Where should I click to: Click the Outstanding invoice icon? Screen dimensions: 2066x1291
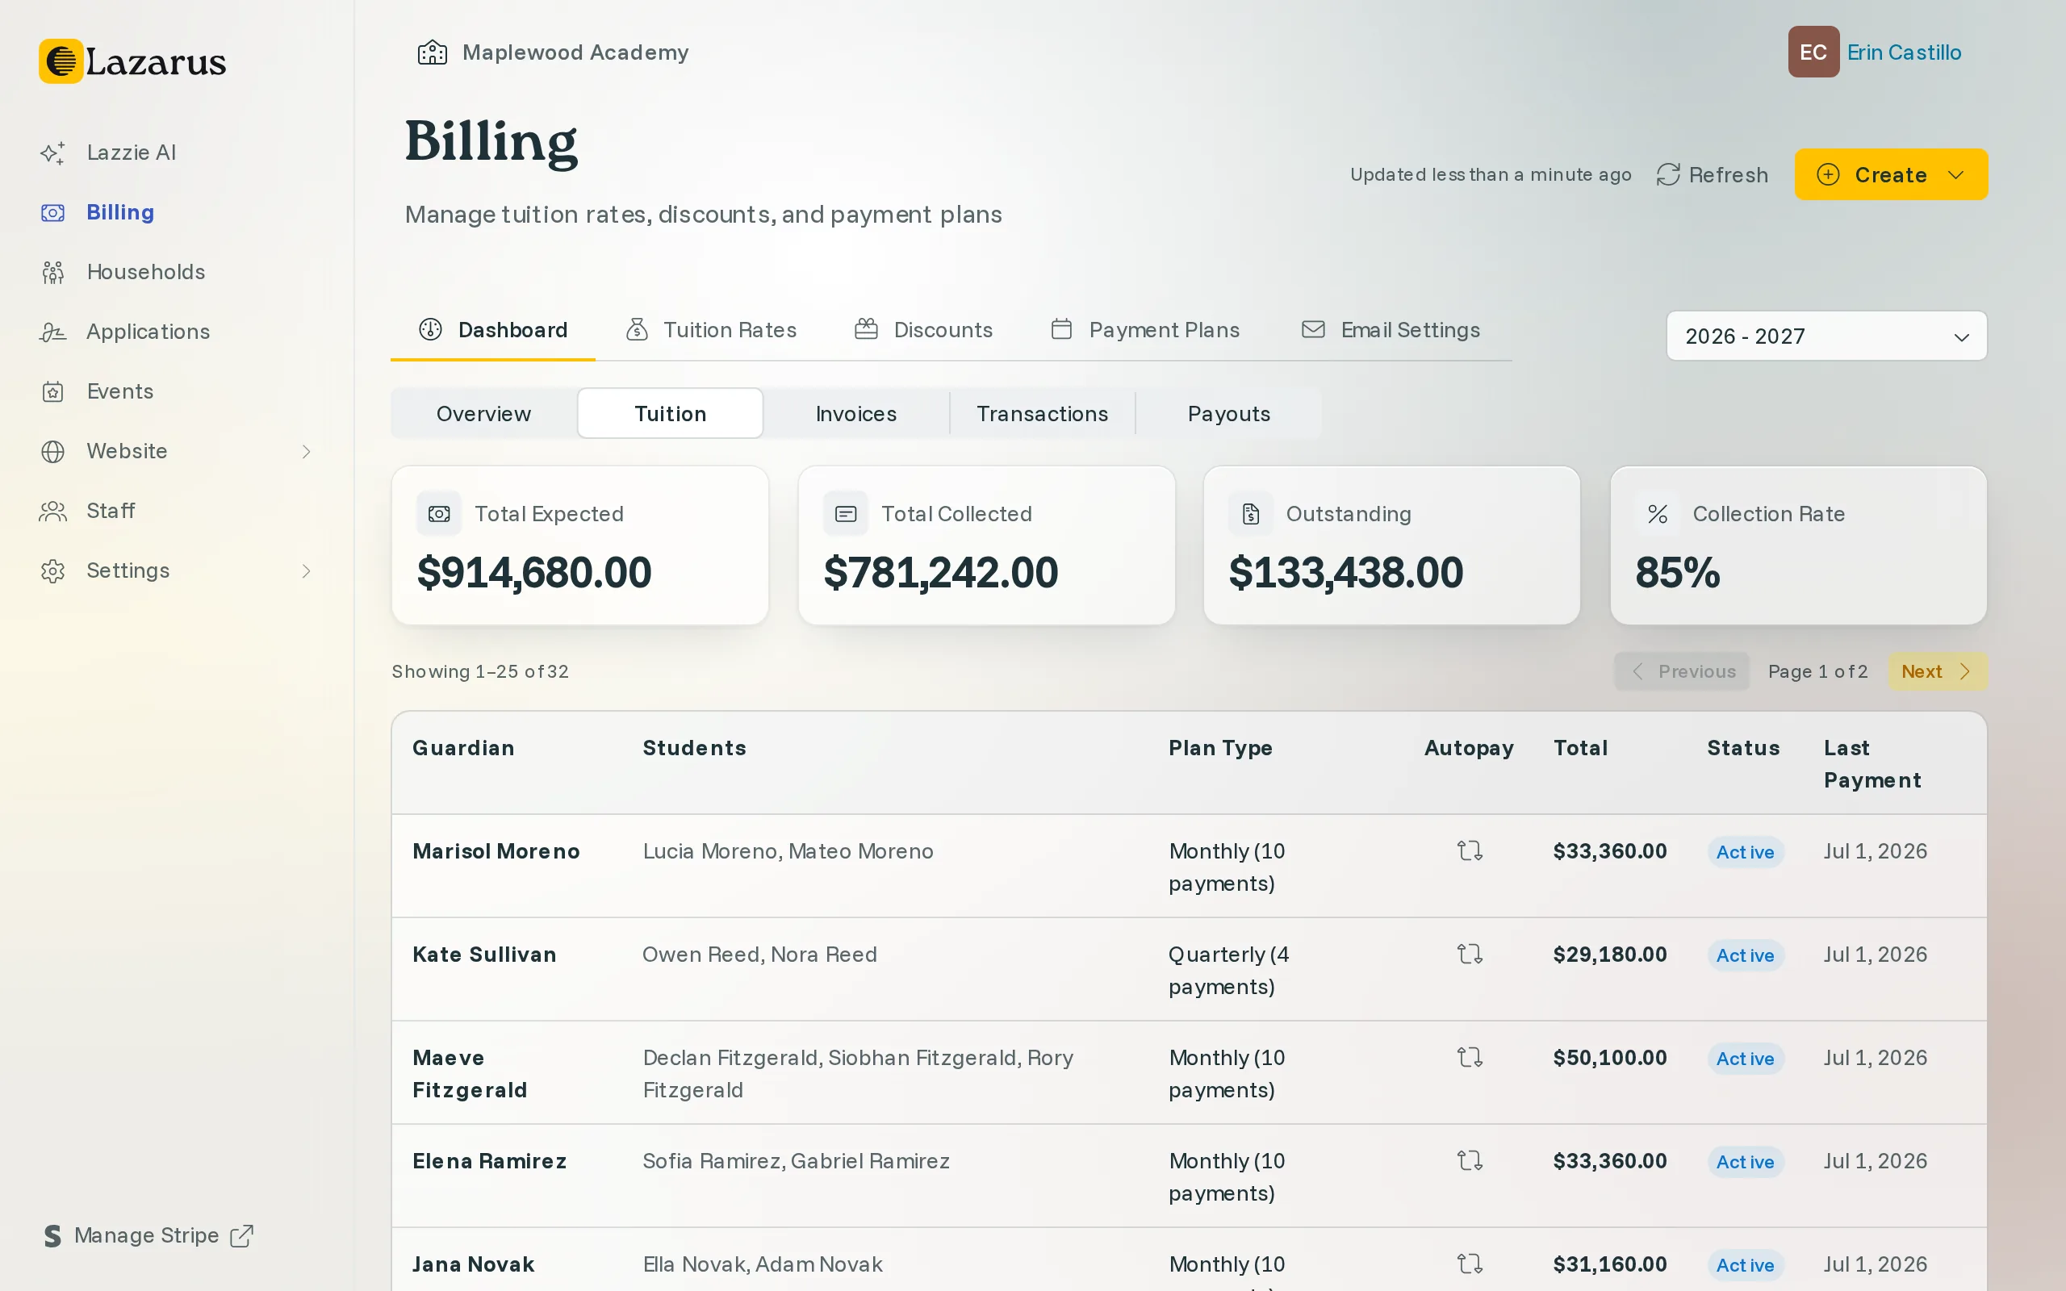tap(1251, 513)
